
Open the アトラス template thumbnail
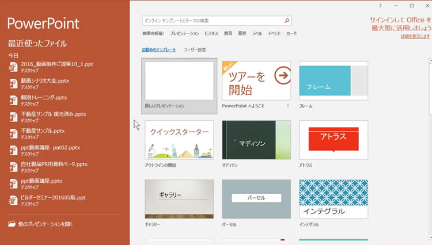334,140
